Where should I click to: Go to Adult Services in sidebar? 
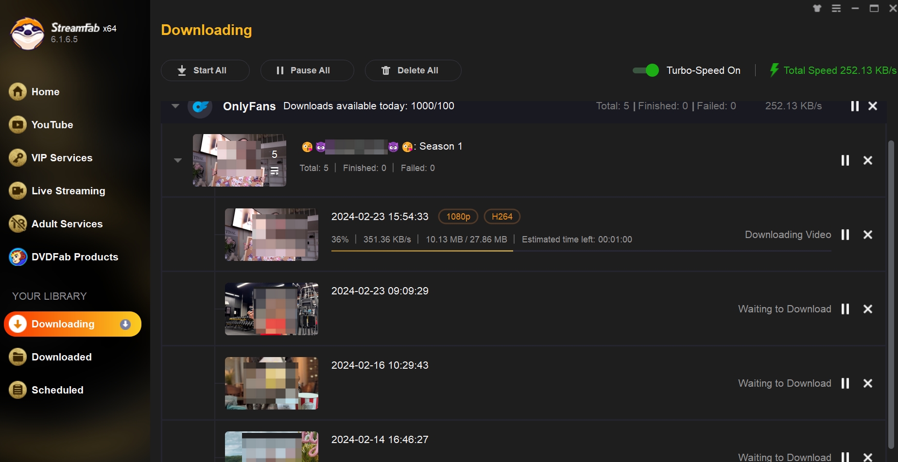pyautogui.click(x=67, y=224)
